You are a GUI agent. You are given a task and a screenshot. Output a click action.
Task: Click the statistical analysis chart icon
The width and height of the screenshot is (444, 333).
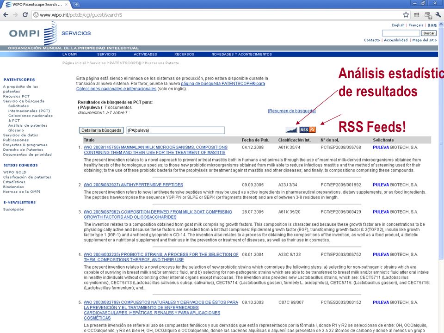291,129
